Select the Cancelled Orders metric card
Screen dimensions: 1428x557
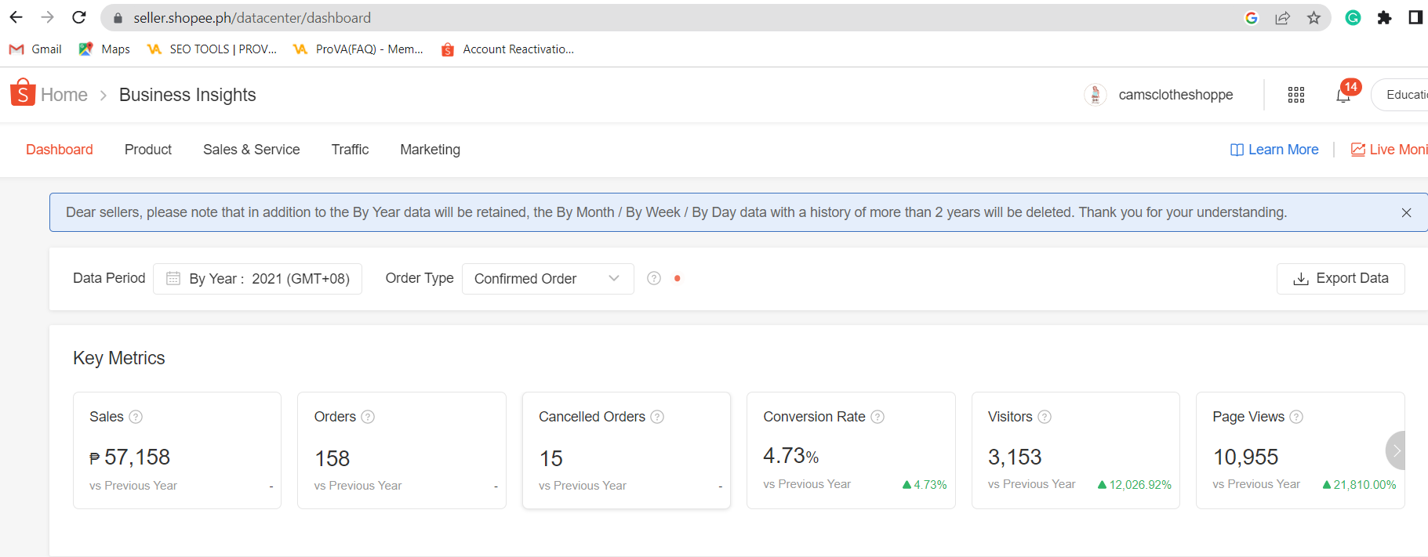tap(626, 450)
